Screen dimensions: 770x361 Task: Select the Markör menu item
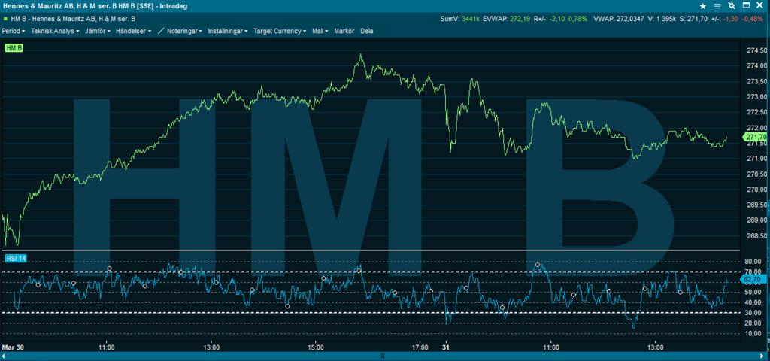coord(344,31)
